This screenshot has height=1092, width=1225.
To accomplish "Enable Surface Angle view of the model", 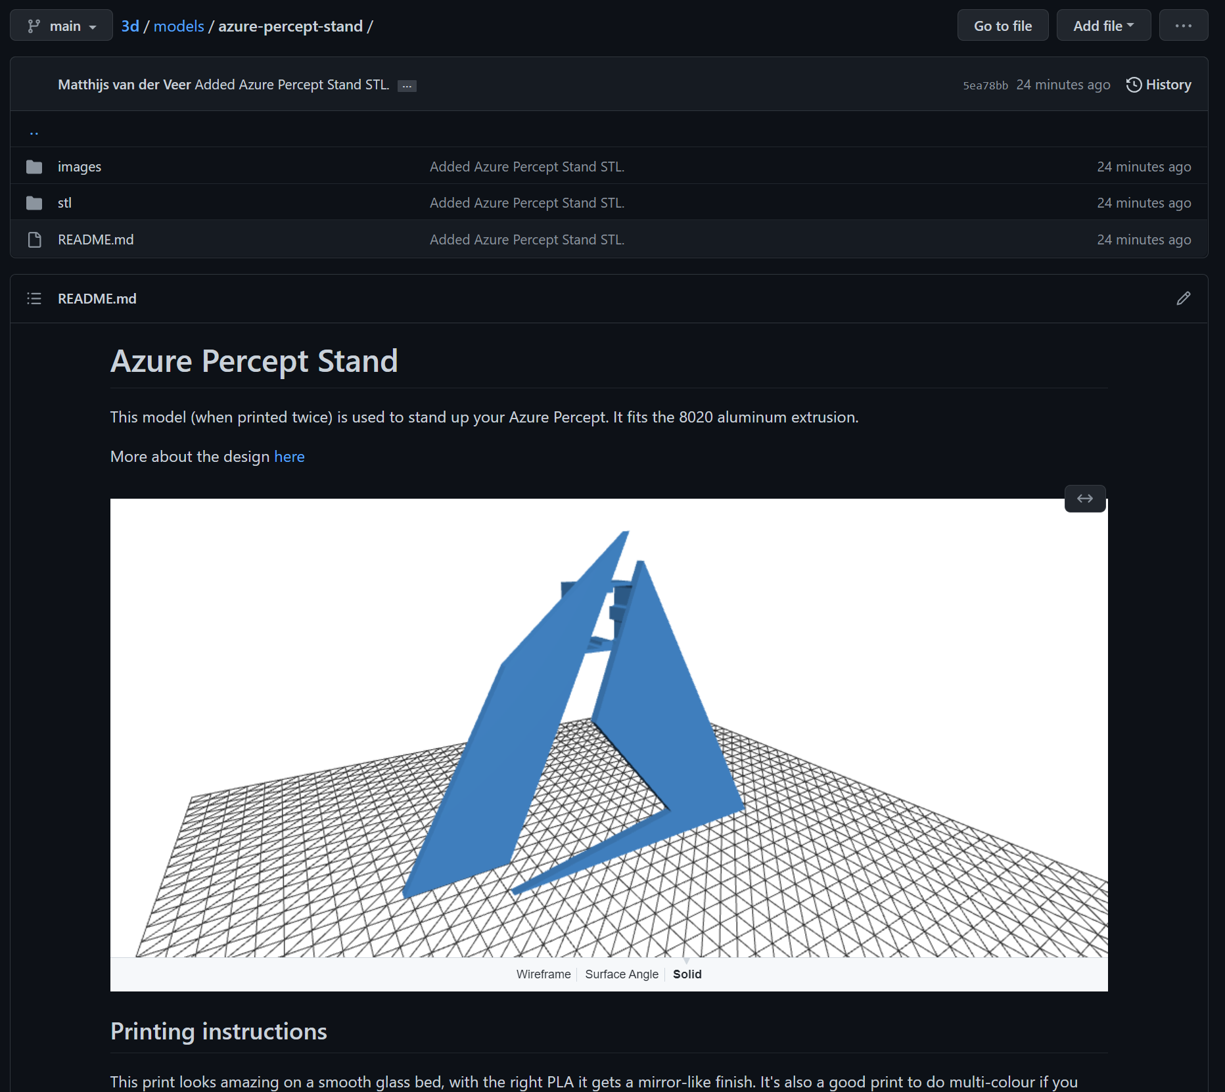I will pos(621,974).
